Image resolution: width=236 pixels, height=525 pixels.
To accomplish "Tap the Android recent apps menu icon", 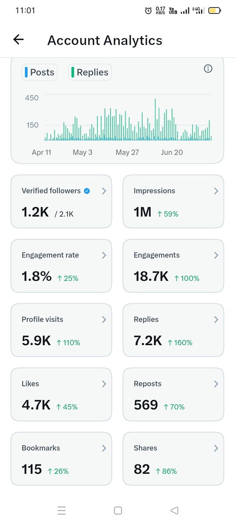I will pyautogui.click(x=62, y=510).
